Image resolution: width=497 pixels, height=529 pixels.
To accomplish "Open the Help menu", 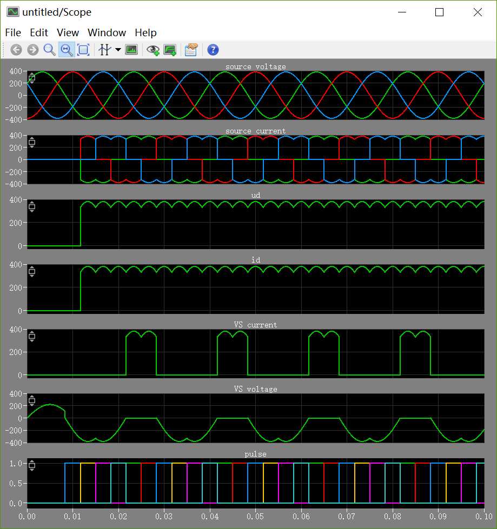I will (145, 33).
